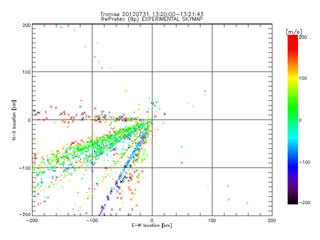The height and width of the screenshot is (240, 320).
Task: Click the N-S axis tick label "100"
Action: pyautogui.click(x=26, y=72)
